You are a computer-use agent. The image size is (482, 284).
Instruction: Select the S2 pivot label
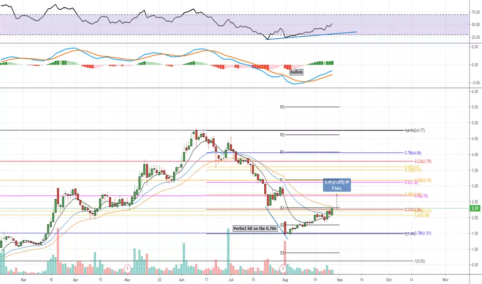pyautogui.click(x=282, y=225)
